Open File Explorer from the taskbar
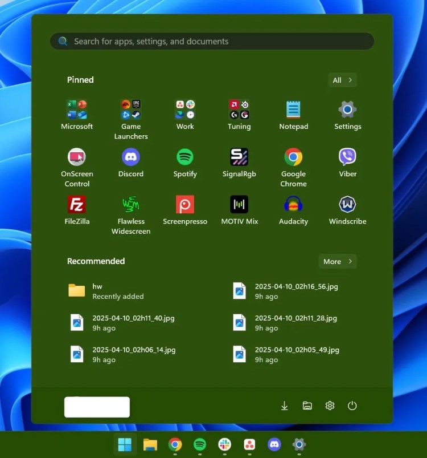This screenshot has width=427, height=458. click(x=150, y=444)
